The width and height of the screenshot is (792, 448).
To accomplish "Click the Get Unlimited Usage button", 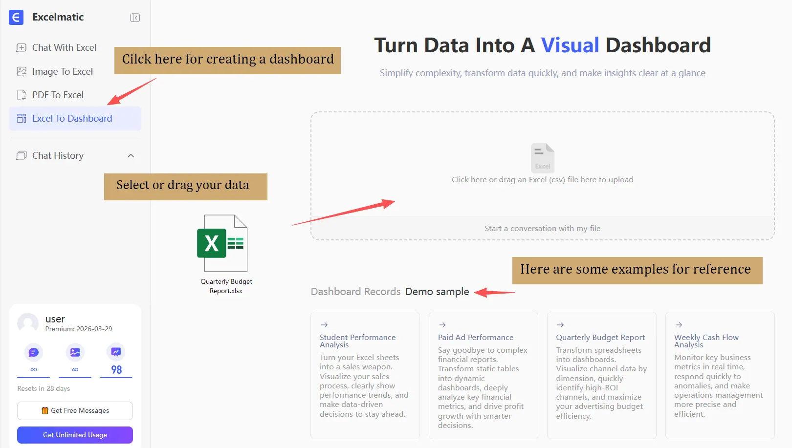I will pos(75,435).
